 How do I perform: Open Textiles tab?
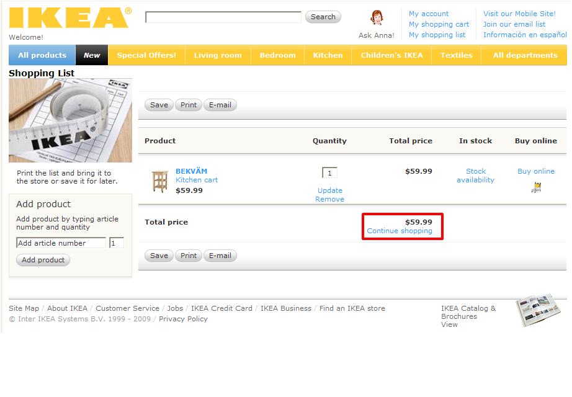pyautogui.click(x=457, y=55)
